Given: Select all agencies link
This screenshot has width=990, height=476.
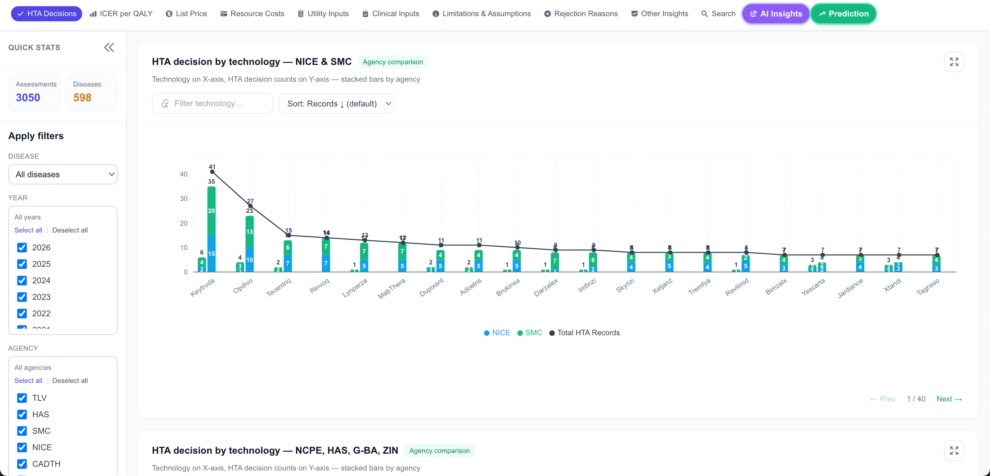Looking at the screenshot, I should coord(29,381).
